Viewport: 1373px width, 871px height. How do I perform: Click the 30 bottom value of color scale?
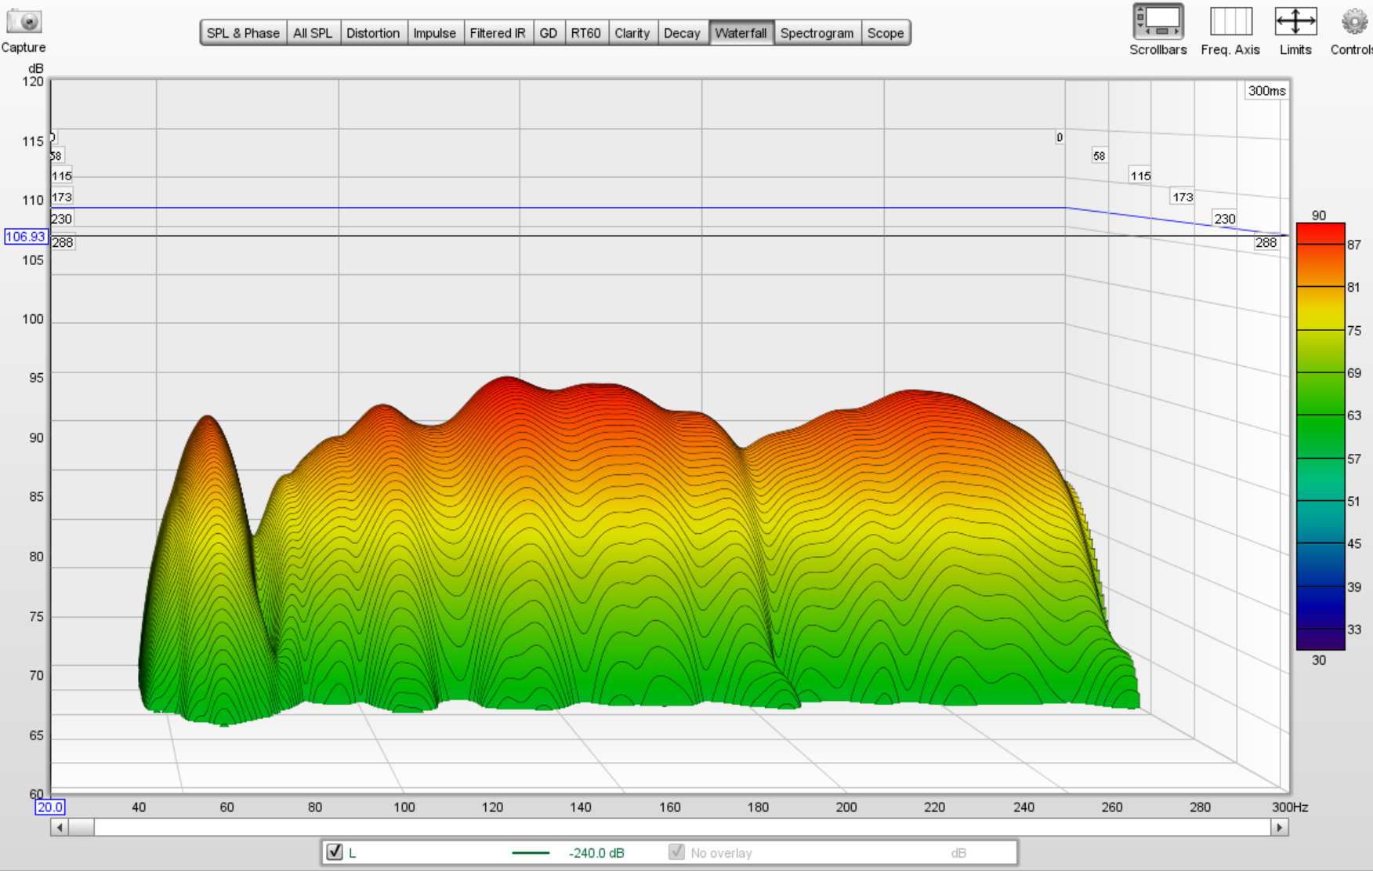click(x=1319, y=660)
